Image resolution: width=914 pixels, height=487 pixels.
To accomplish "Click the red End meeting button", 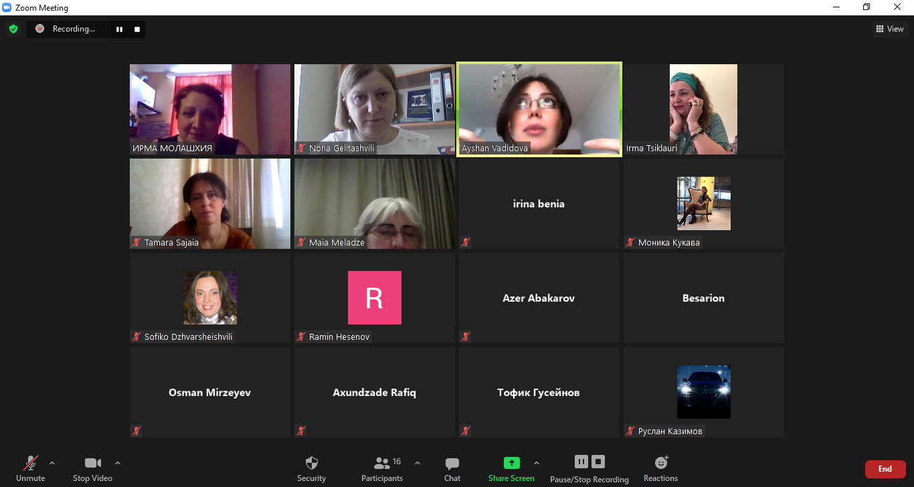I will (885, 469).
